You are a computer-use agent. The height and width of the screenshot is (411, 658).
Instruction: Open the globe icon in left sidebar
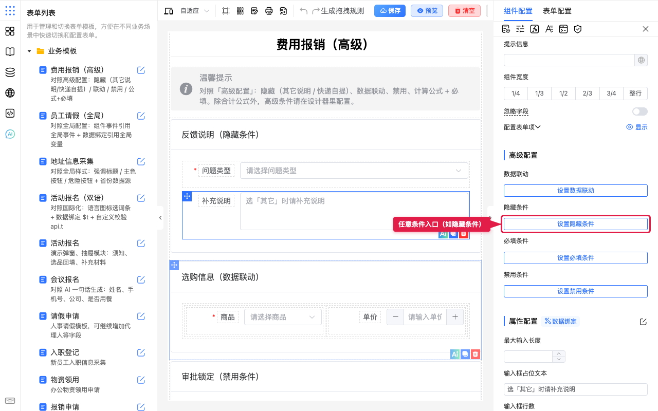10,93
